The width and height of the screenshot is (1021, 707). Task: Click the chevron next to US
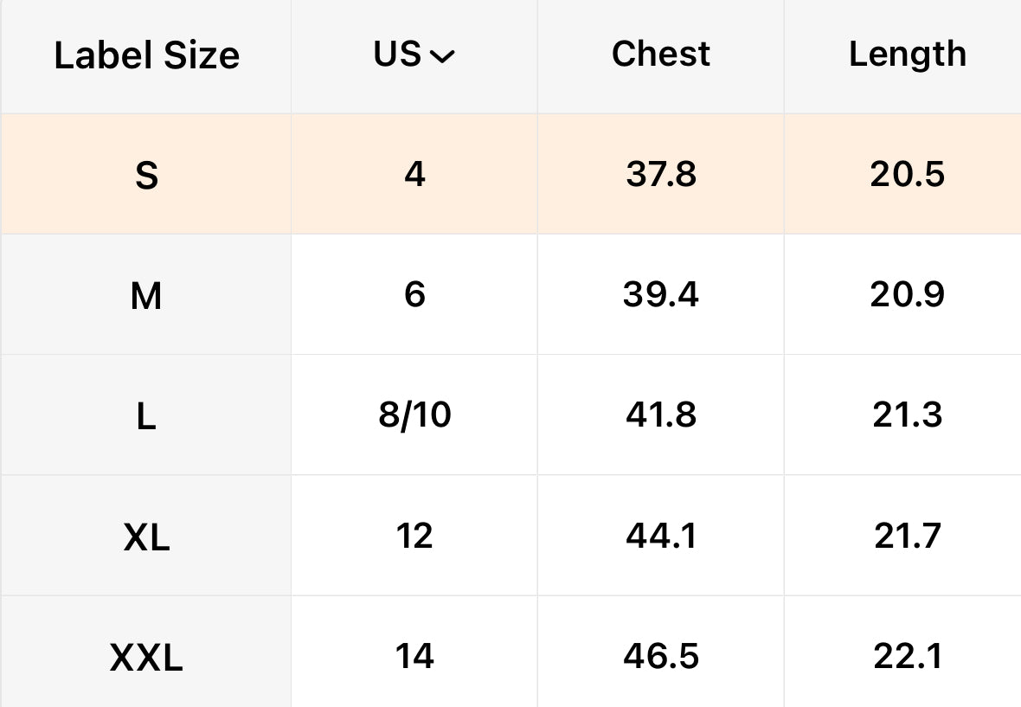tap(442, 57)
